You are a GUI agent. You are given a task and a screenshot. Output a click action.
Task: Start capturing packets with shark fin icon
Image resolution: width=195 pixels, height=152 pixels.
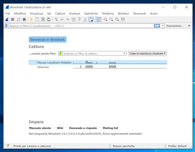coord(7,19)
